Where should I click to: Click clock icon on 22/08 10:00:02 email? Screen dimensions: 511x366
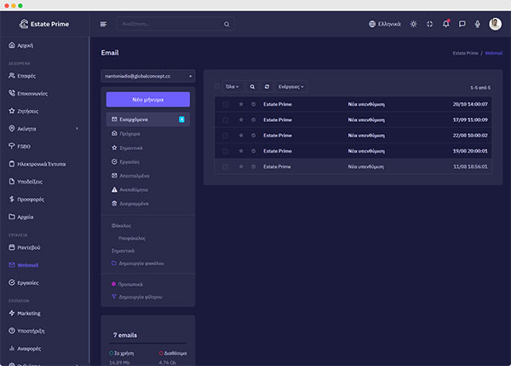pyautogui.click(x=253, y=135)
